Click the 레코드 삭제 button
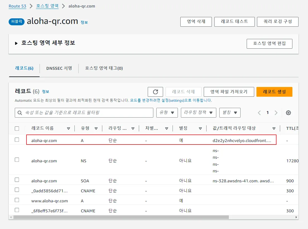The image size is (308, 229). [x=183, y=92]
